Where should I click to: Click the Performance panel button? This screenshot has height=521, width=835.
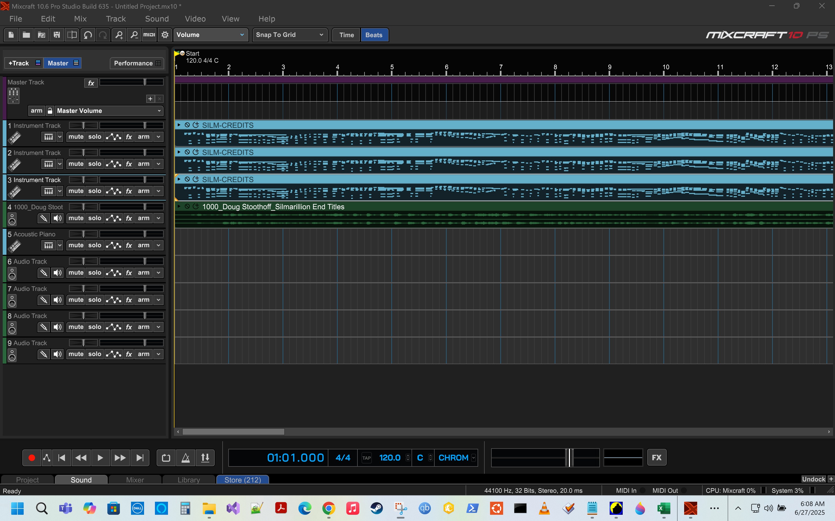pyautogui.click(x=137, y=63)
